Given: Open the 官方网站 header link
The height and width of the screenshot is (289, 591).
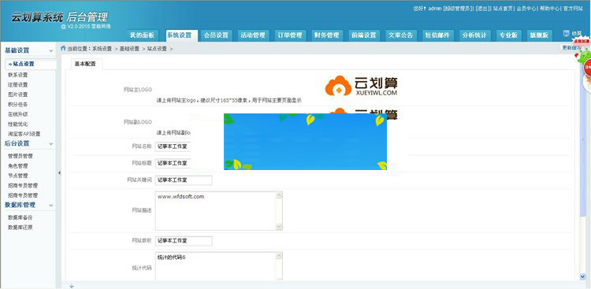Looking at the screenshot, I should (573, 9).
